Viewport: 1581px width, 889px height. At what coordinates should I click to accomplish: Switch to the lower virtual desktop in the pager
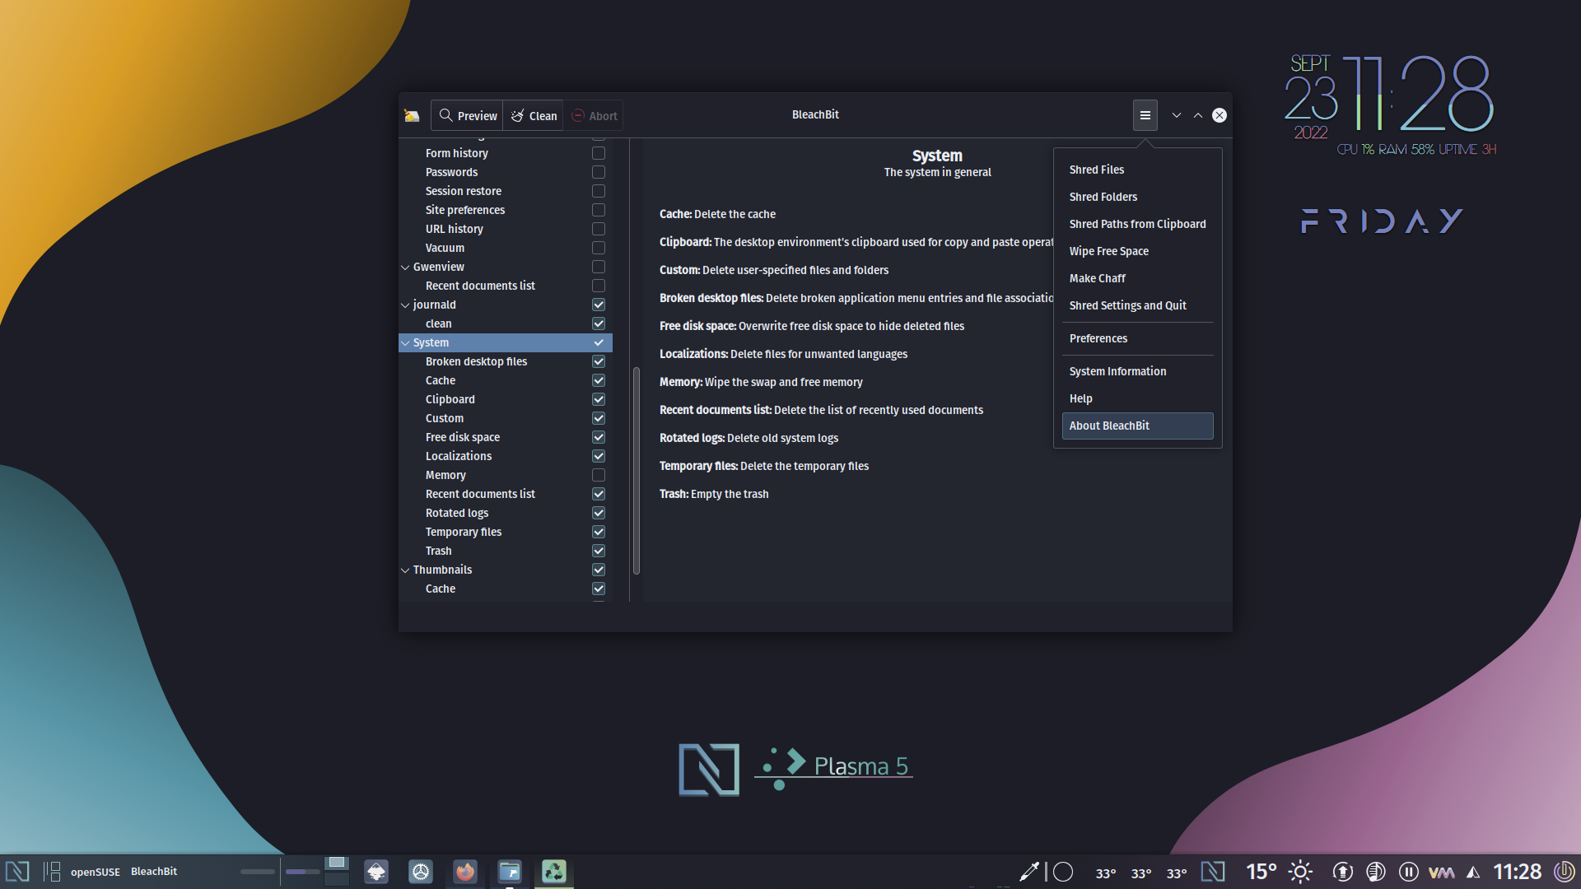tap(337, 879)
